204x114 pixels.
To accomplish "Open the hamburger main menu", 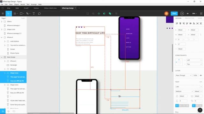I will [x=3, y=14].
